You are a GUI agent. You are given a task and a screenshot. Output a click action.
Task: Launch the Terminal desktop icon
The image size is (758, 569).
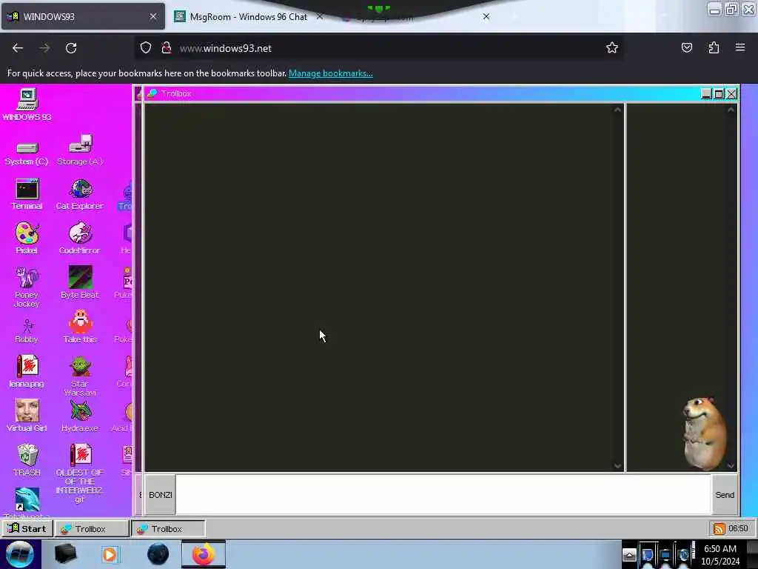27,195
